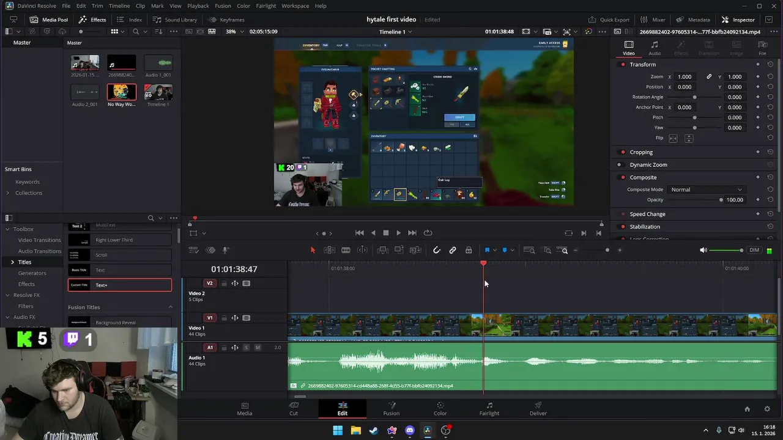Click the Flip vertical icon
This screenshot has width=783, height=440.
point(689,139)
